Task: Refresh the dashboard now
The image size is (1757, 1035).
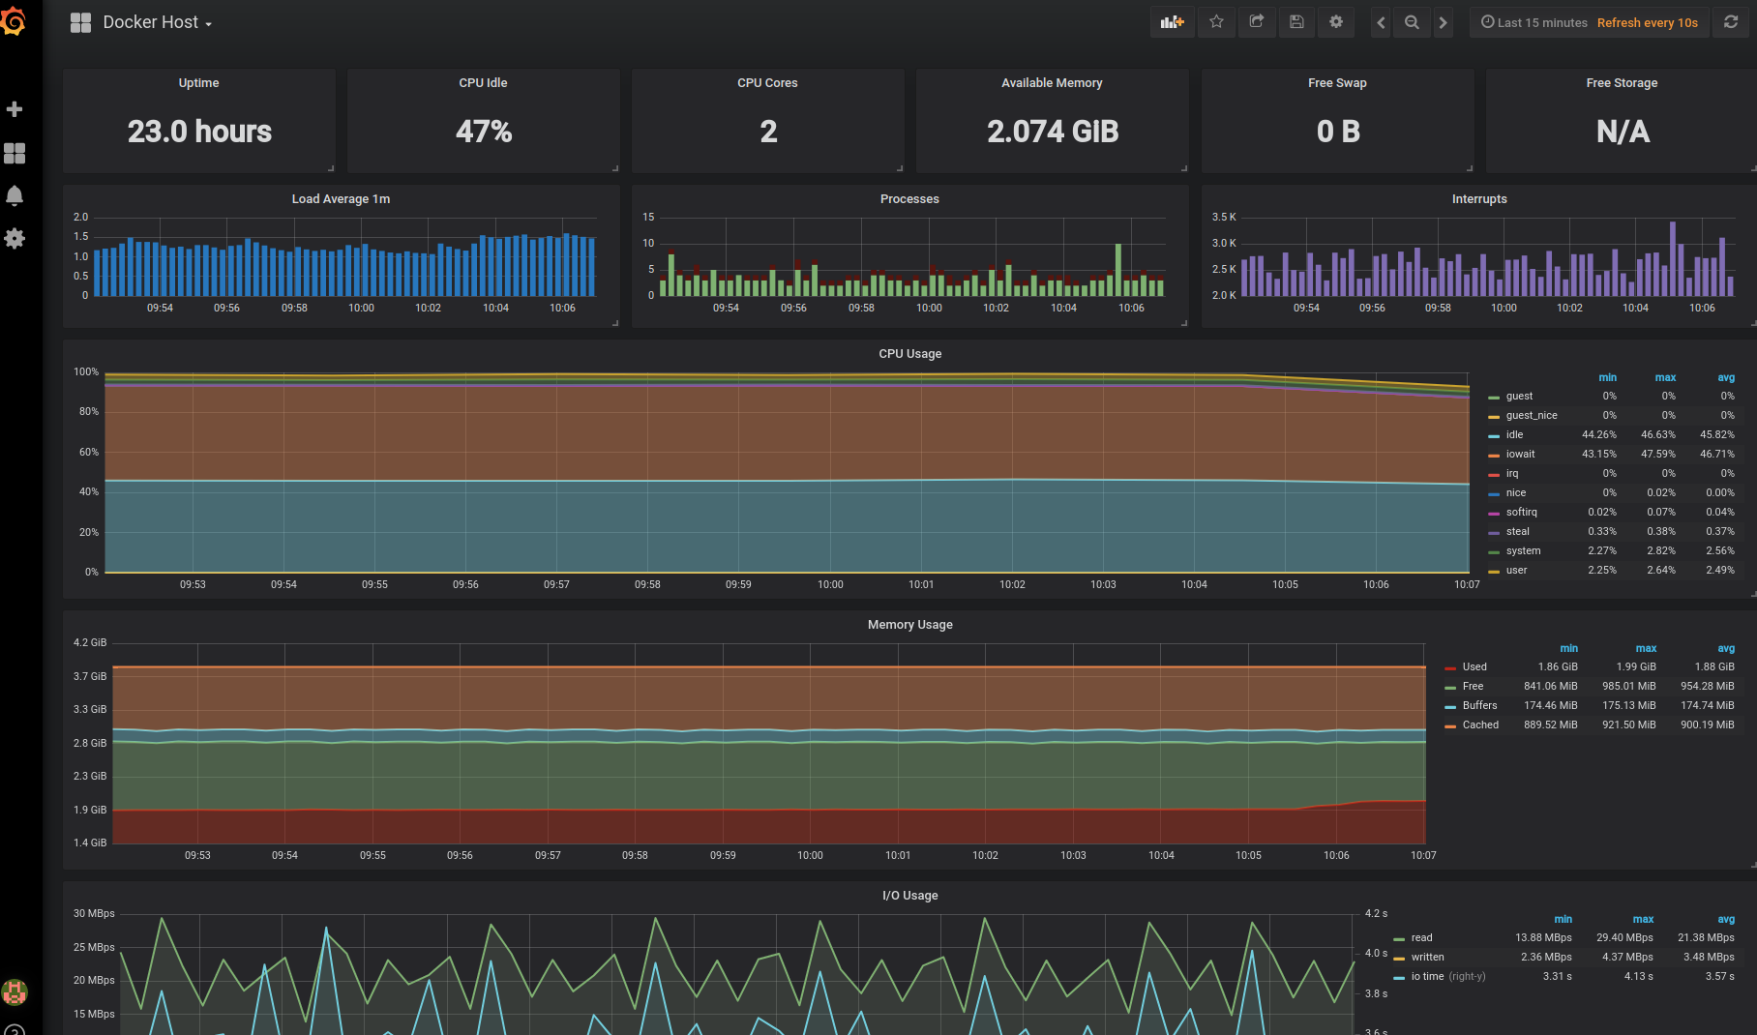Action: (x=1731, y=22)
